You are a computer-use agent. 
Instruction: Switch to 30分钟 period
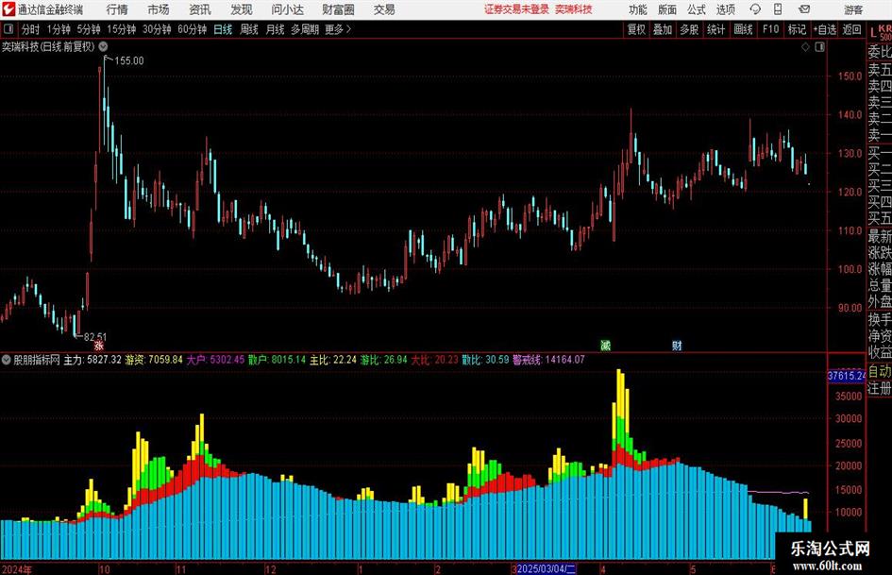pos(157,29)
